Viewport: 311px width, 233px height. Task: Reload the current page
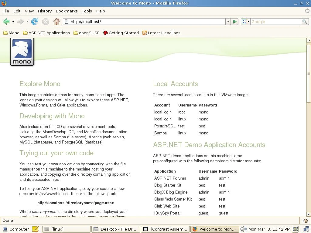click(35, 22)
